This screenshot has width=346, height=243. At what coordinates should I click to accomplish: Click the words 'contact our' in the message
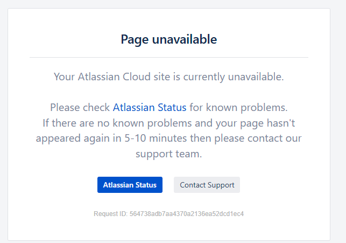click(274, 138)
